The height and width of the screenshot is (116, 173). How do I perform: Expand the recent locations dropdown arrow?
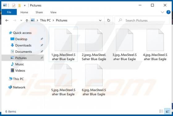[x=21, y=20]
